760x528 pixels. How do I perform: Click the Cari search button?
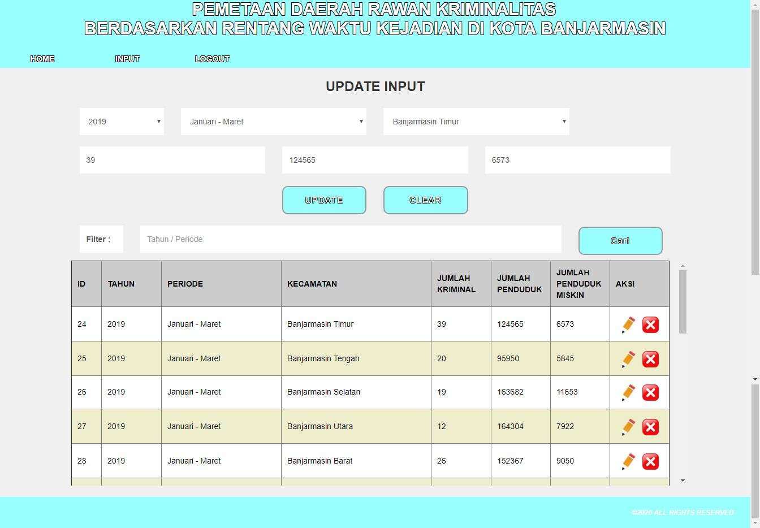click(x=620, y=241)
